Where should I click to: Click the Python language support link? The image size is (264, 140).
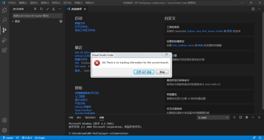(191, 31)
